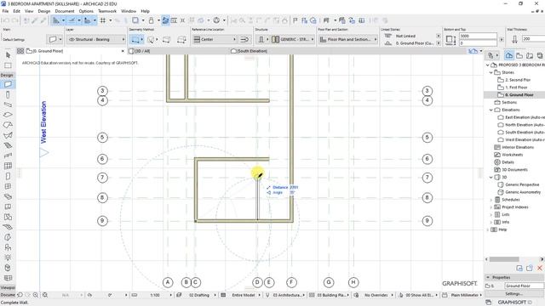Click the Grid snap icon in the toolbar
Viewport: 545px width, 306px height.
tap(103, 20)
